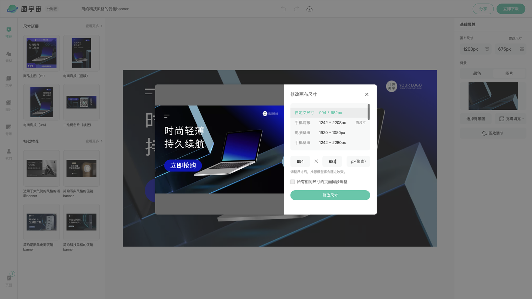Open the px(像素) unit dropdown

pyautogui.click(x=358, y=162)
